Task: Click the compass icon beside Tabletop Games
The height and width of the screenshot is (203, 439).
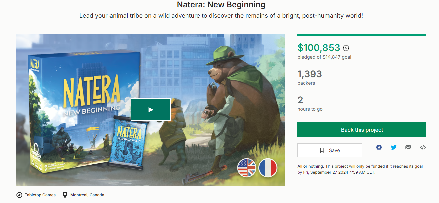Action: click(x=19, y=195)
